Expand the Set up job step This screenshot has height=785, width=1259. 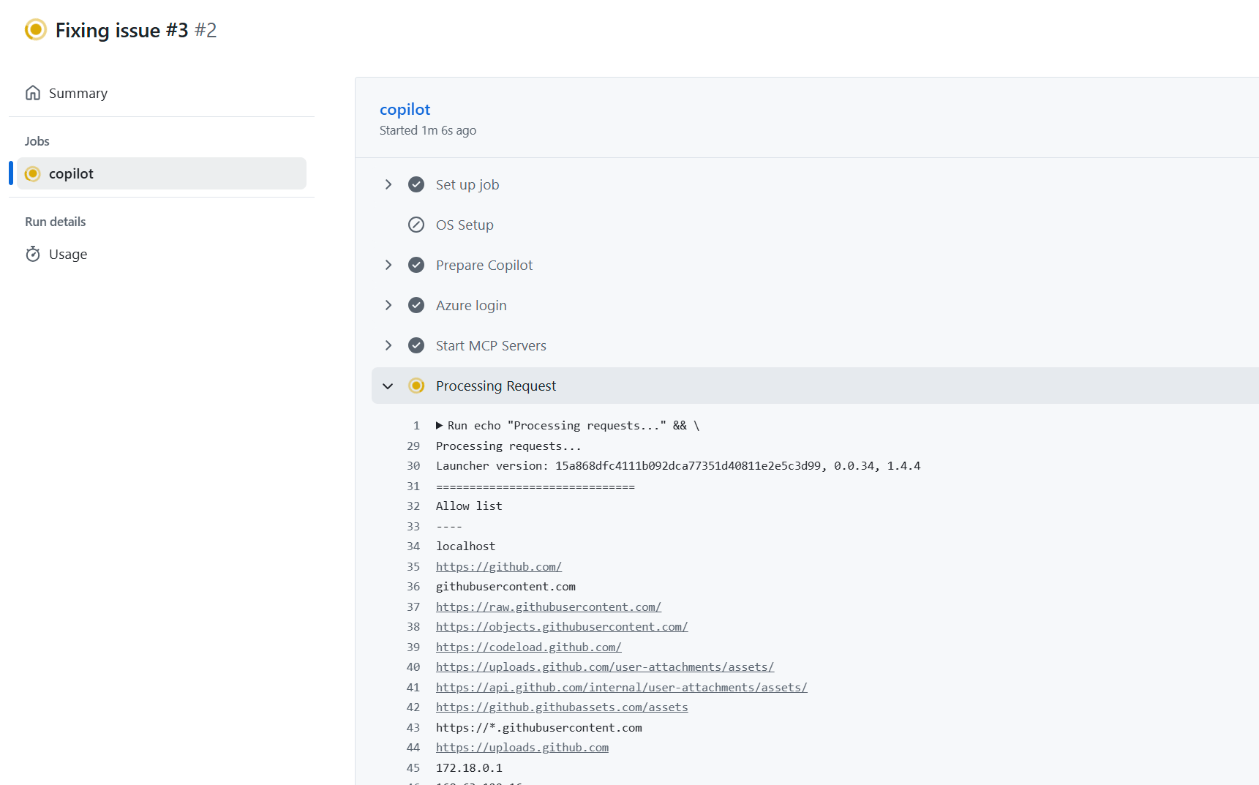[388, 184]
